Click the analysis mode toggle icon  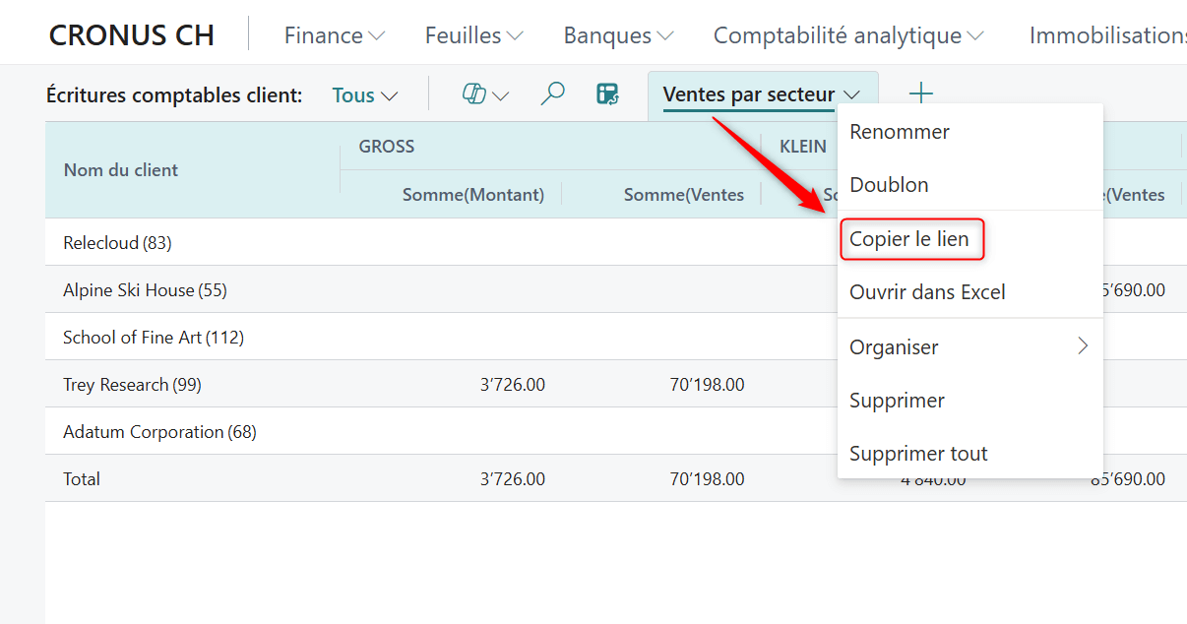608,94
